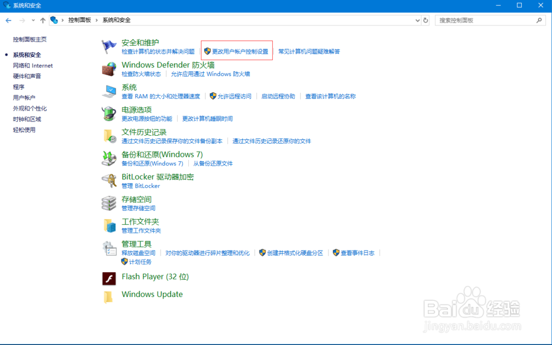Click the Administrative Tools checklist icon
The height and width of the screenshot is (345, 552).
coord(109,248)
